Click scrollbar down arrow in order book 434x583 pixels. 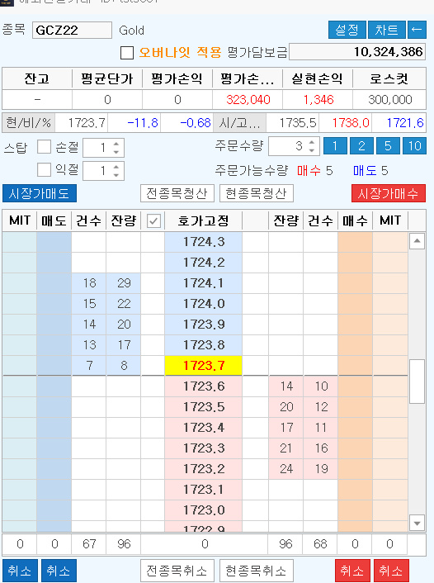(x=417, y=524)
